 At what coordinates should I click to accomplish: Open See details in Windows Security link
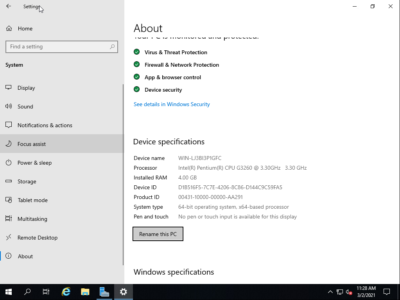click(x=172, y=104)
